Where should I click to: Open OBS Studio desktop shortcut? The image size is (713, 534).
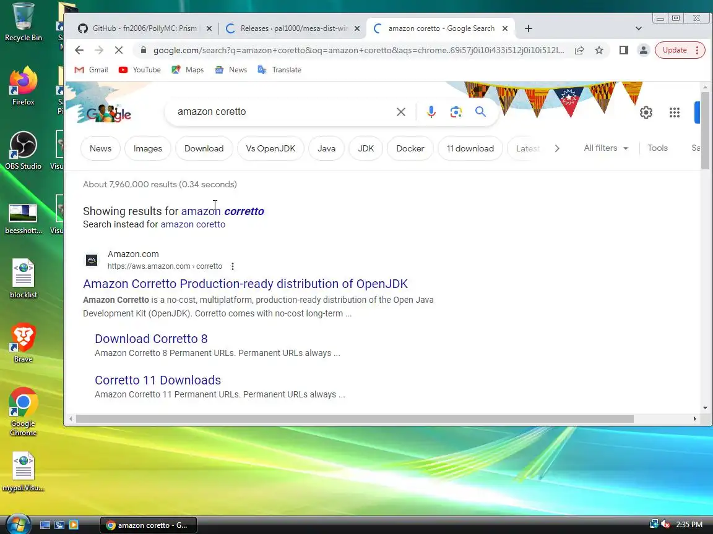[23, 151]
